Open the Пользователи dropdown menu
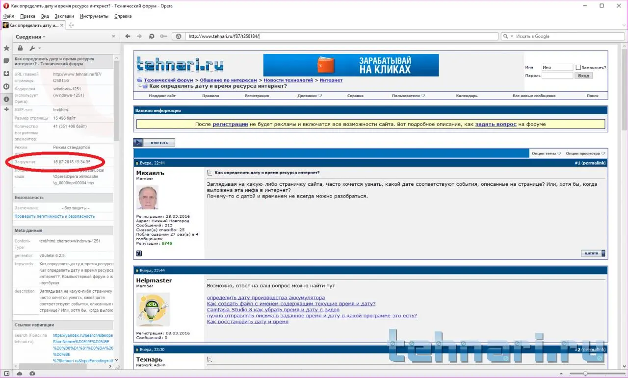The width and height of the screenshot is (628, 378). (x=408, y=96)
